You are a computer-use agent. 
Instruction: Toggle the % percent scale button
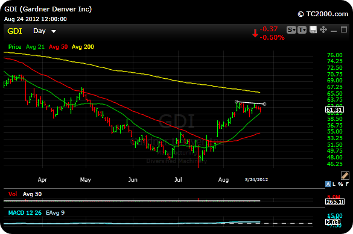point(340,184)
